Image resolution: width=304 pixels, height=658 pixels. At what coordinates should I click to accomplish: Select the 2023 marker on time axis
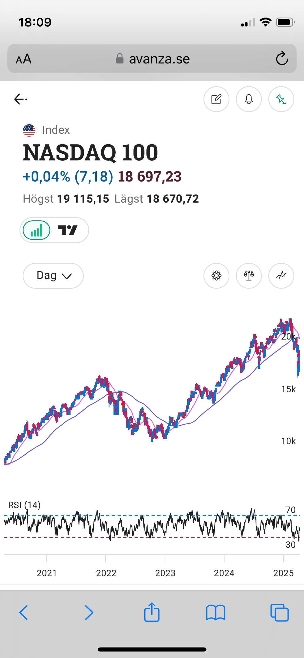click(165, 573)
